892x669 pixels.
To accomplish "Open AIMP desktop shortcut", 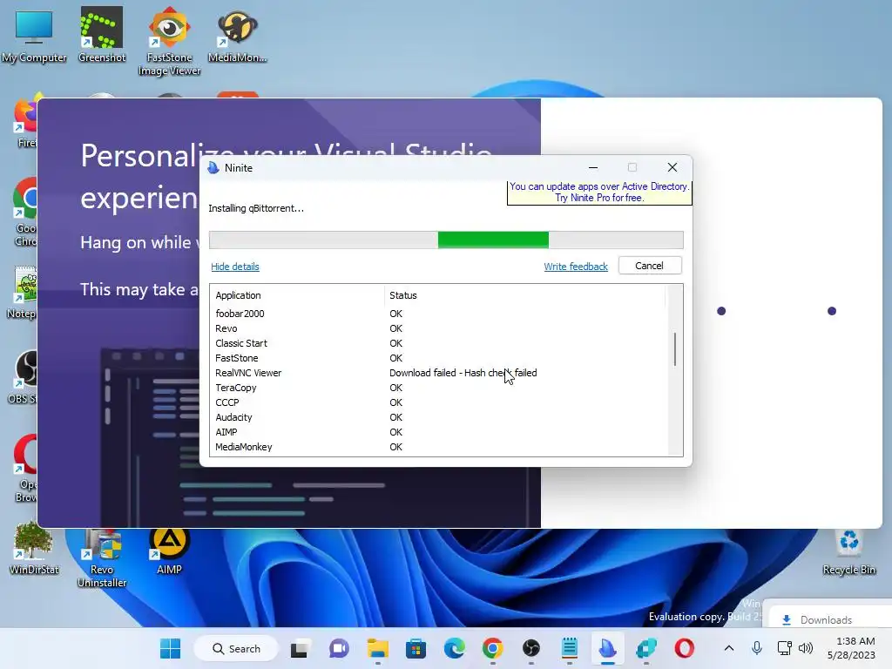I will coord(169,551).
